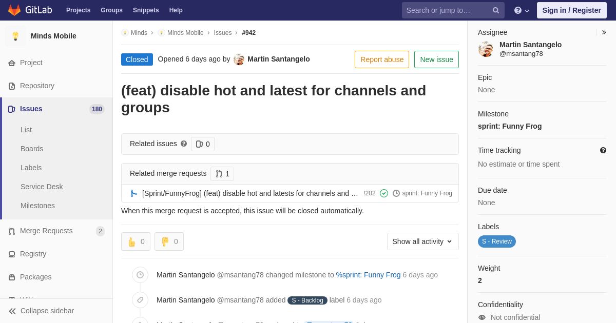616x323 pixels.
Task: Click the Packages icon in sidebar
Action: [12, 277]
